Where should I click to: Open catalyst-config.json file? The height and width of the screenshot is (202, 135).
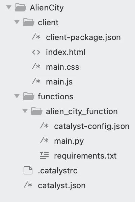pos(92,126)
